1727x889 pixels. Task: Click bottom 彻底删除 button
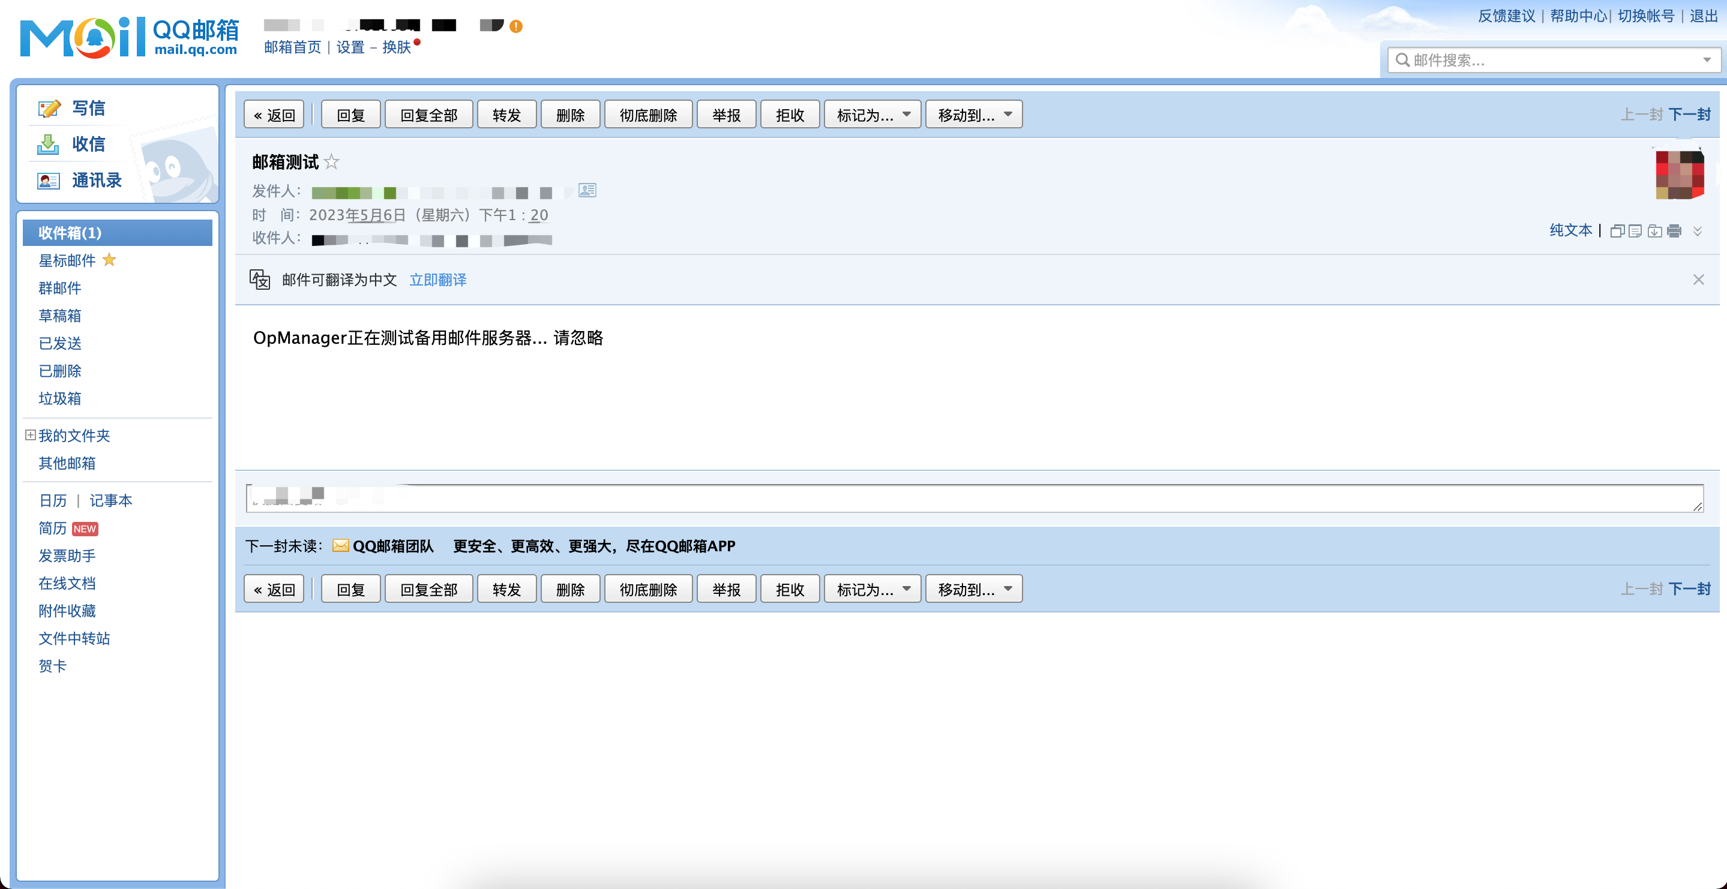(x=648, y=589)
